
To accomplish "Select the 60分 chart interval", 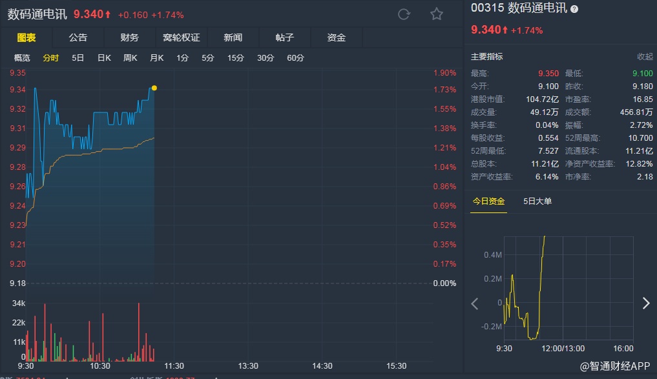I will pyautogui.click(x=295, y=58).
